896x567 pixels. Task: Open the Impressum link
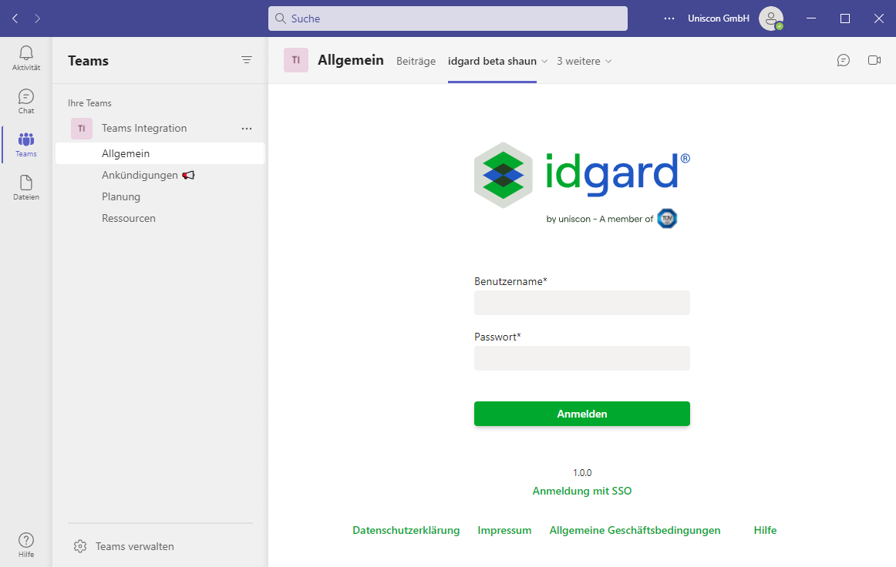point(504,531)
